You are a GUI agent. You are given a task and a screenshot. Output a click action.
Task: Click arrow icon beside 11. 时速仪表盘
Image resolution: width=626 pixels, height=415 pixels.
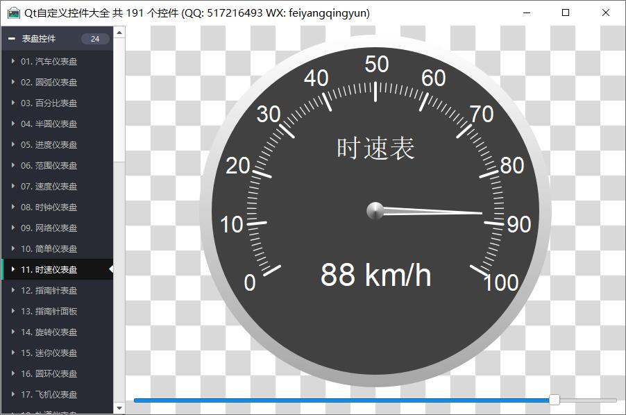(x=13, y=269)
